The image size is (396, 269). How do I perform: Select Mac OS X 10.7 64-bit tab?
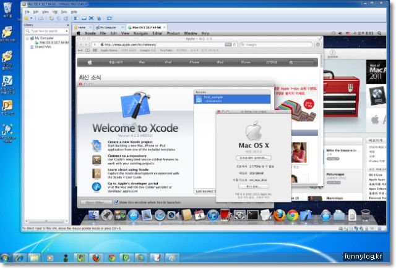[x=146, y=27]
